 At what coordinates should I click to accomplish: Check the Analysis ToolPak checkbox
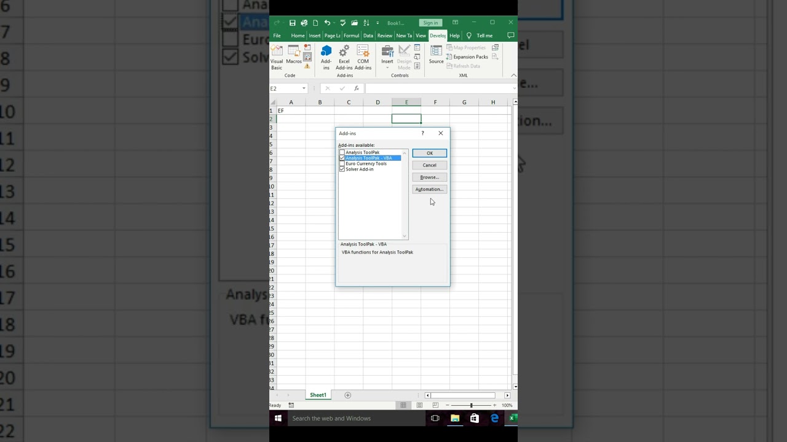pyautogui.click(x=342, y=152)
